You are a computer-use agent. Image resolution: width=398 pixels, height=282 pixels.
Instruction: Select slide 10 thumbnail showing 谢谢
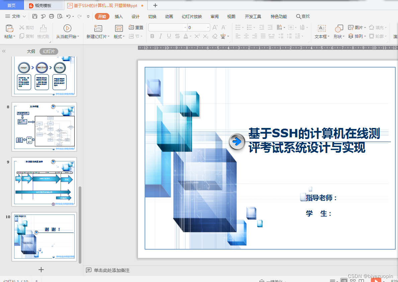tap(44, 236)
